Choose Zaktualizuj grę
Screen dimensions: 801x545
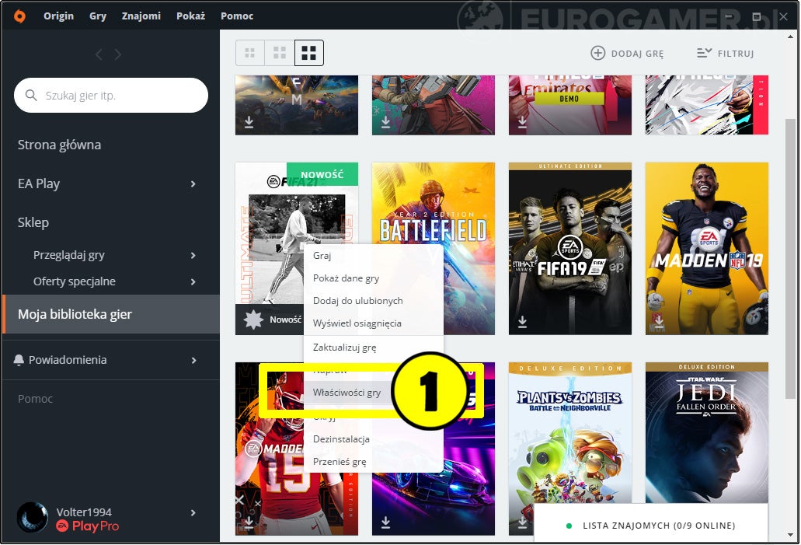(x=374, y=348)
